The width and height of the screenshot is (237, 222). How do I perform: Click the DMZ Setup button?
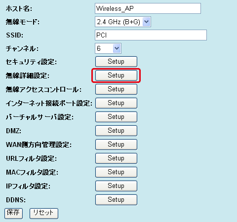[116, 131]
